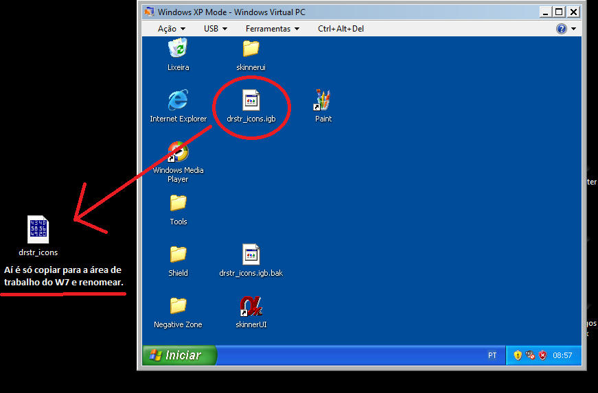The height and width of the screenshot is (393, 598).
Task: Open the Iniciar start menu
Action: (x=179, y=355)
